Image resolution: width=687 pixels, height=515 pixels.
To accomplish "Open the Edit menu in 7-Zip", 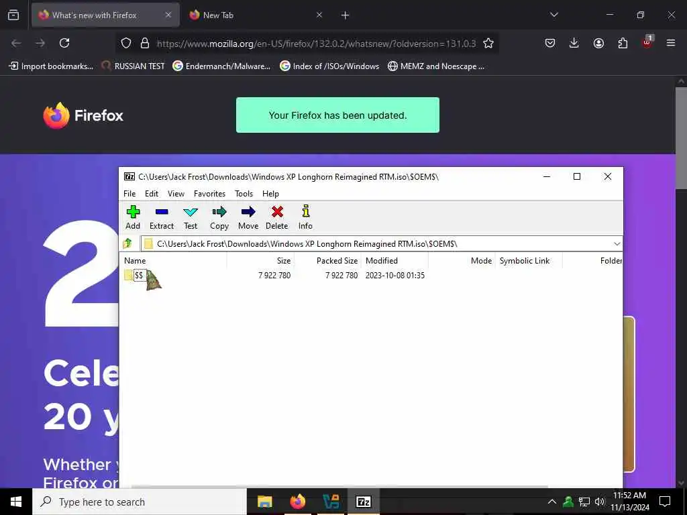I will tap(152, 194).
